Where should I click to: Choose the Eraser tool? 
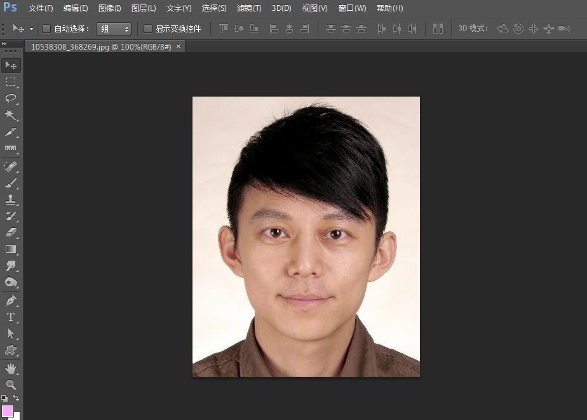(10, 233)
